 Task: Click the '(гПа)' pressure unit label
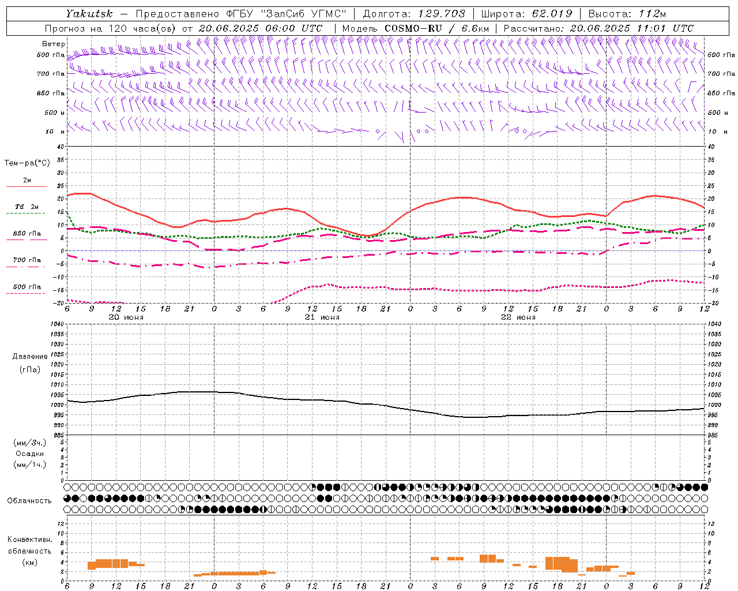tap(30, 369)
